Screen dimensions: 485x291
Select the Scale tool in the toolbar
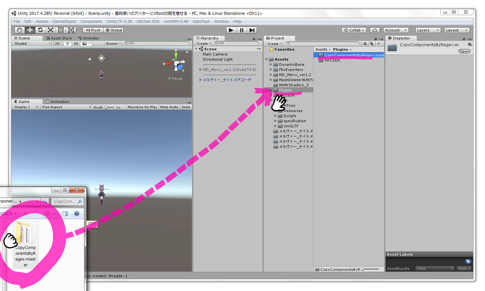click(51, 30)
